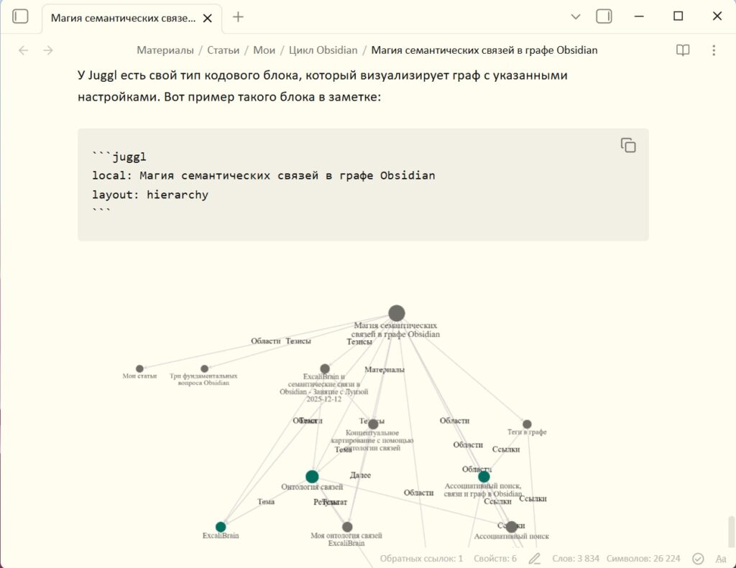Click the pencil icon in the status bar
736x568 pixels.
[x=533, y=558]
